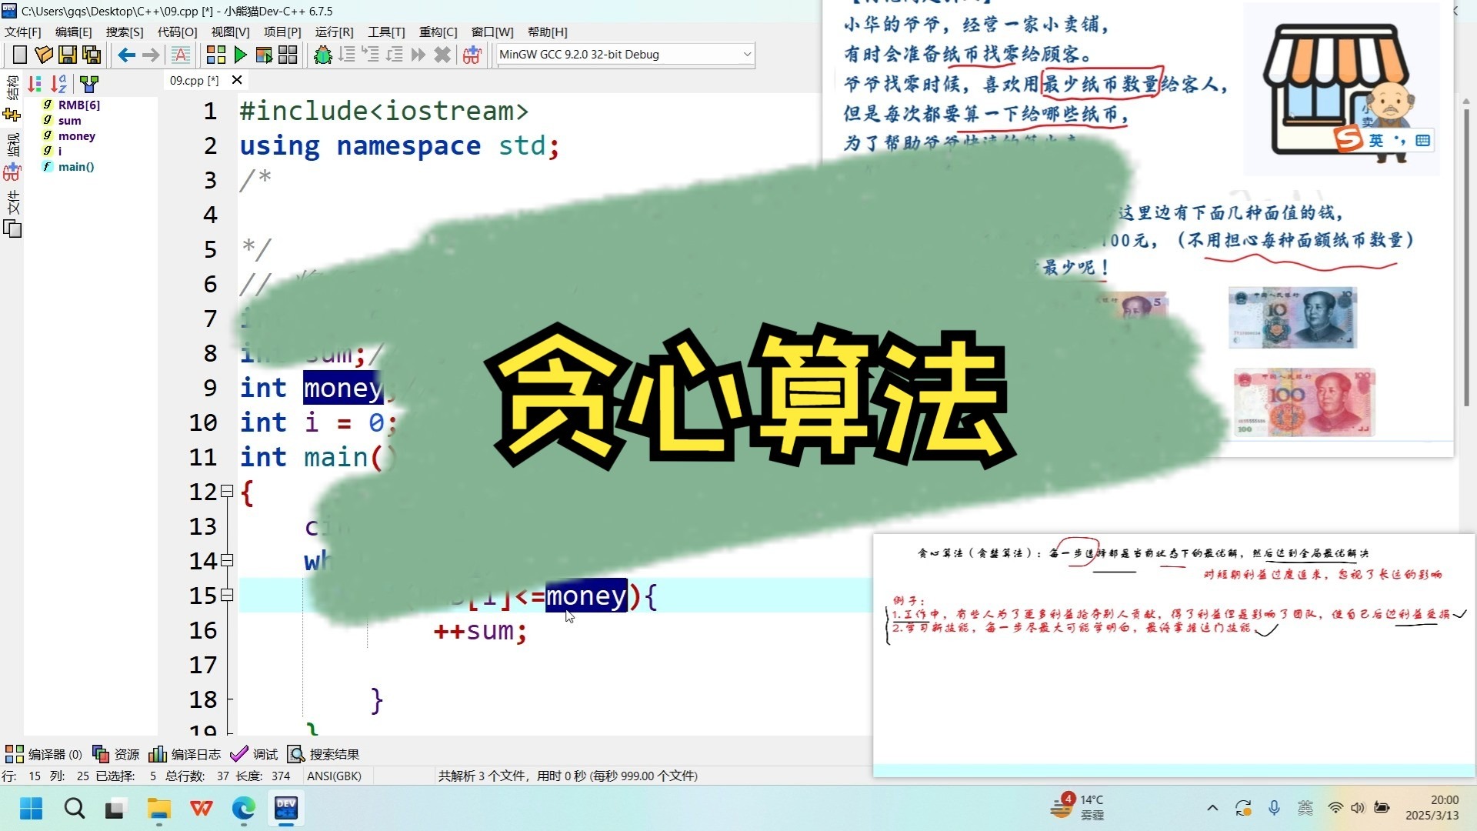
Task: Run the program with the green triangle
Action: tap(239, 55)
